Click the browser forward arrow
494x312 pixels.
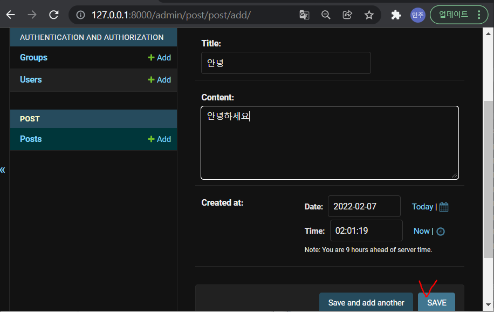coord(32,15)
